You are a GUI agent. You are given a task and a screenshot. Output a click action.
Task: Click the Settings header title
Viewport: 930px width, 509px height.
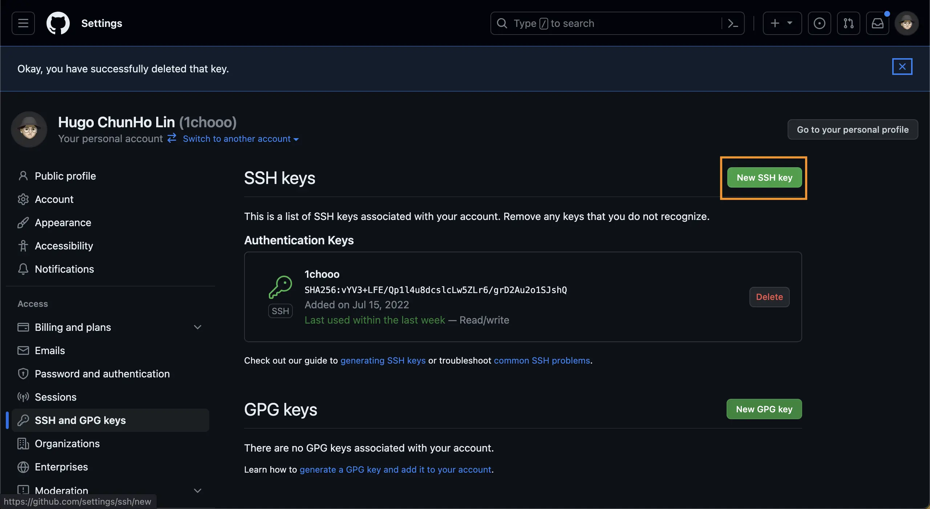click(x=102, y=23)
